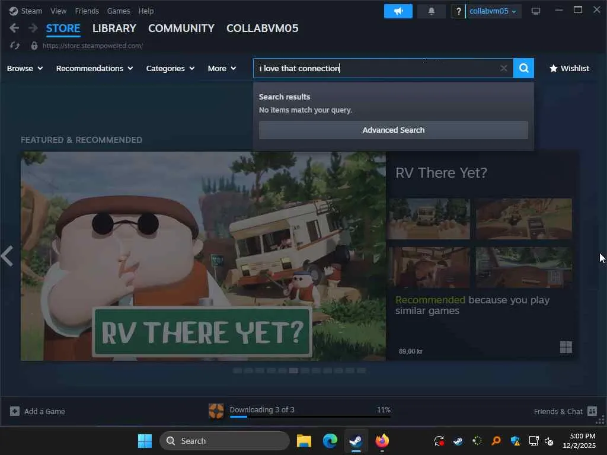The image size is (607, 455).
Task: Show previous featured game with left arrow
Action: pos(7,256)
